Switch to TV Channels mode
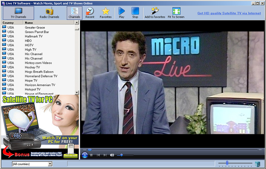The image size is (266, 169). (x=18, y=13)
